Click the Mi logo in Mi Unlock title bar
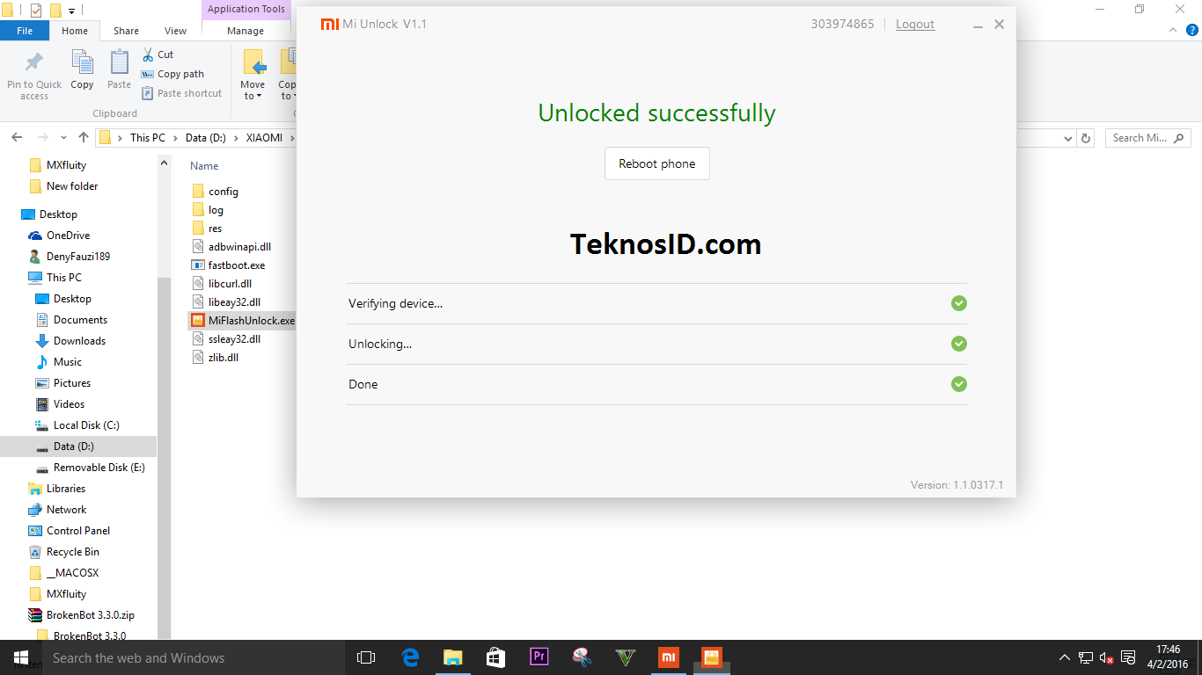The height and width of the screenshot is (675, 1202). tap(330, 24)
